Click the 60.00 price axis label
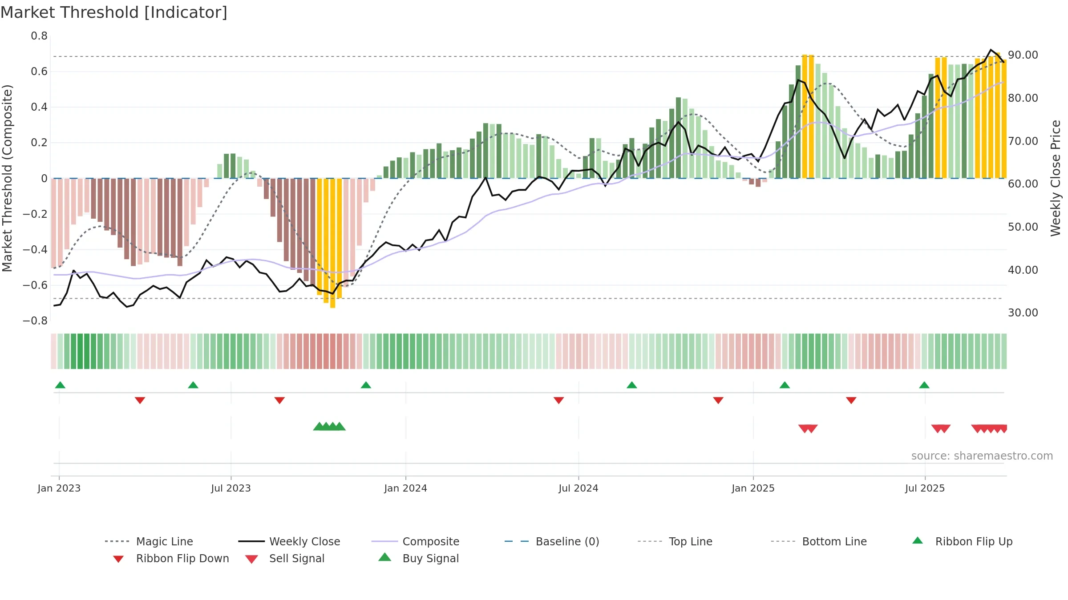This screenshot has width=1068, height=600. click(x=1023, y=184)
